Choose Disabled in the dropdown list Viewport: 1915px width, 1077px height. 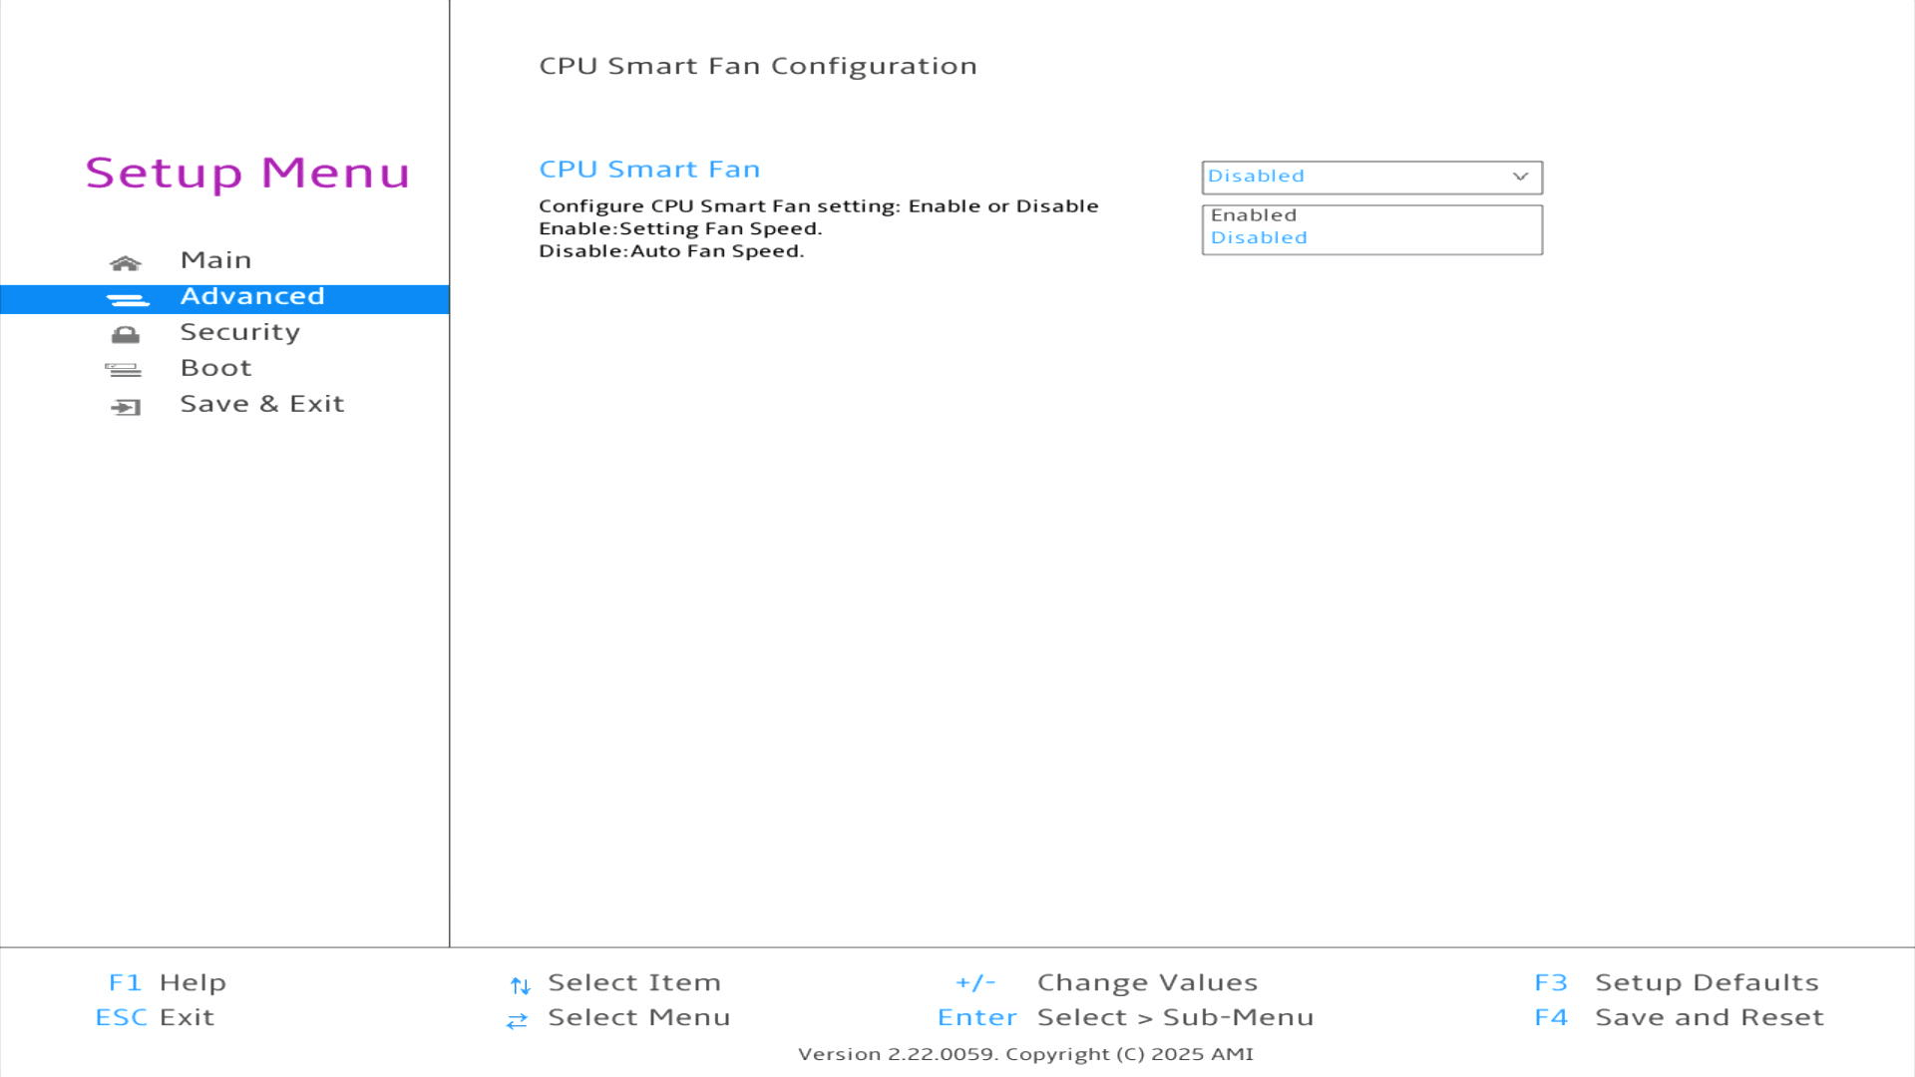[x=1259, y=238]
